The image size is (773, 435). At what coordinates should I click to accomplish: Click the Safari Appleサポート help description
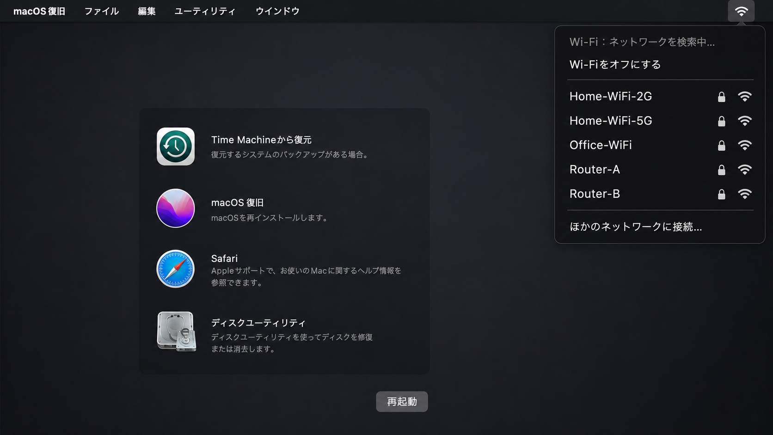(x=306, y=276)
